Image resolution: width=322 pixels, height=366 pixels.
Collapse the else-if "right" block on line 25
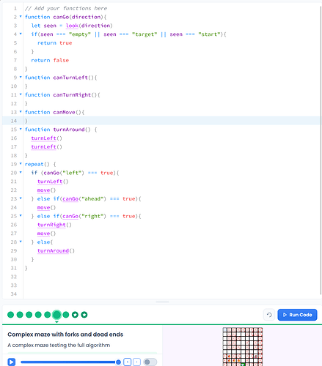click(x=21, y=216)
